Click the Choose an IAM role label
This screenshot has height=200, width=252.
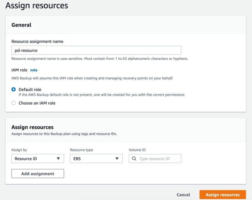click(x=37, y=103)
